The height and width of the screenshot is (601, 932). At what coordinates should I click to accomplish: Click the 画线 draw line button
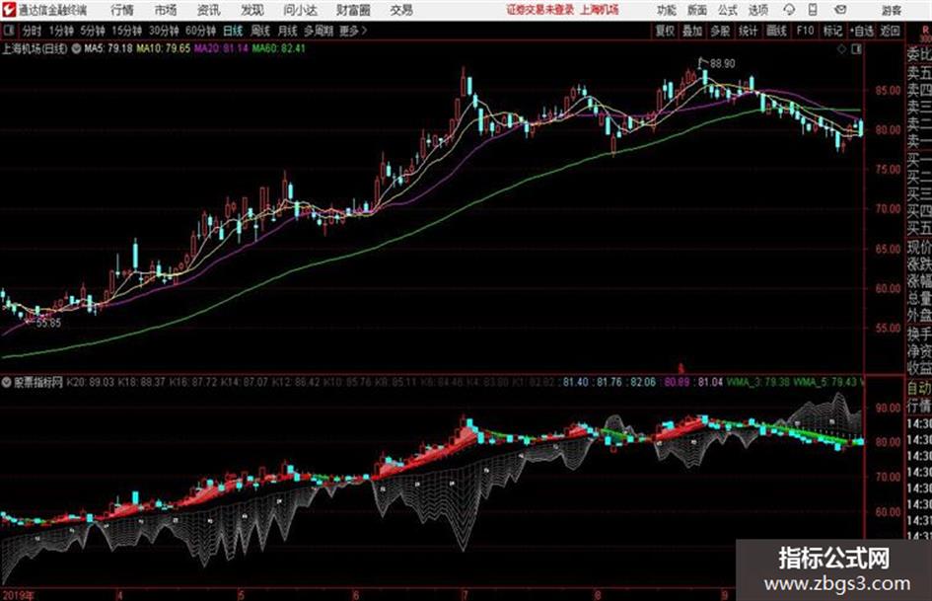[x=776, y=31]
